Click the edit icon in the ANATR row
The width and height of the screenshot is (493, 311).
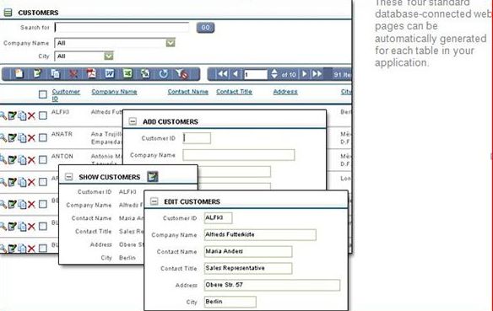[13, 137]
